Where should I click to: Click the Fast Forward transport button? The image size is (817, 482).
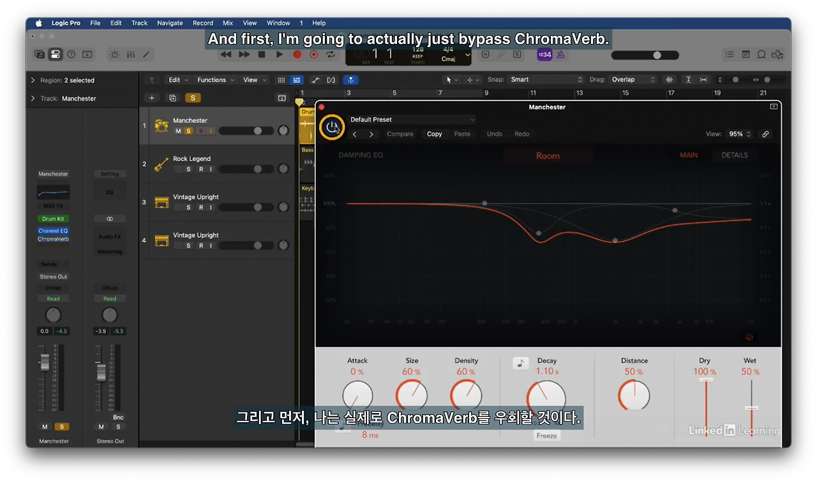[244, 55]
